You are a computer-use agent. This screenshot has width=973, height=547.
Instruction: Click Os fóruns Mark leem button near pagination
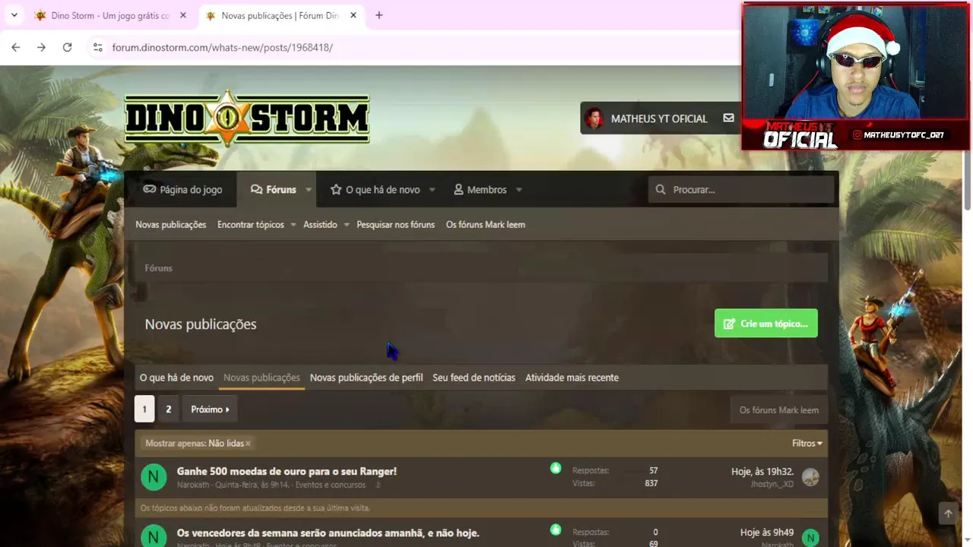778,410
